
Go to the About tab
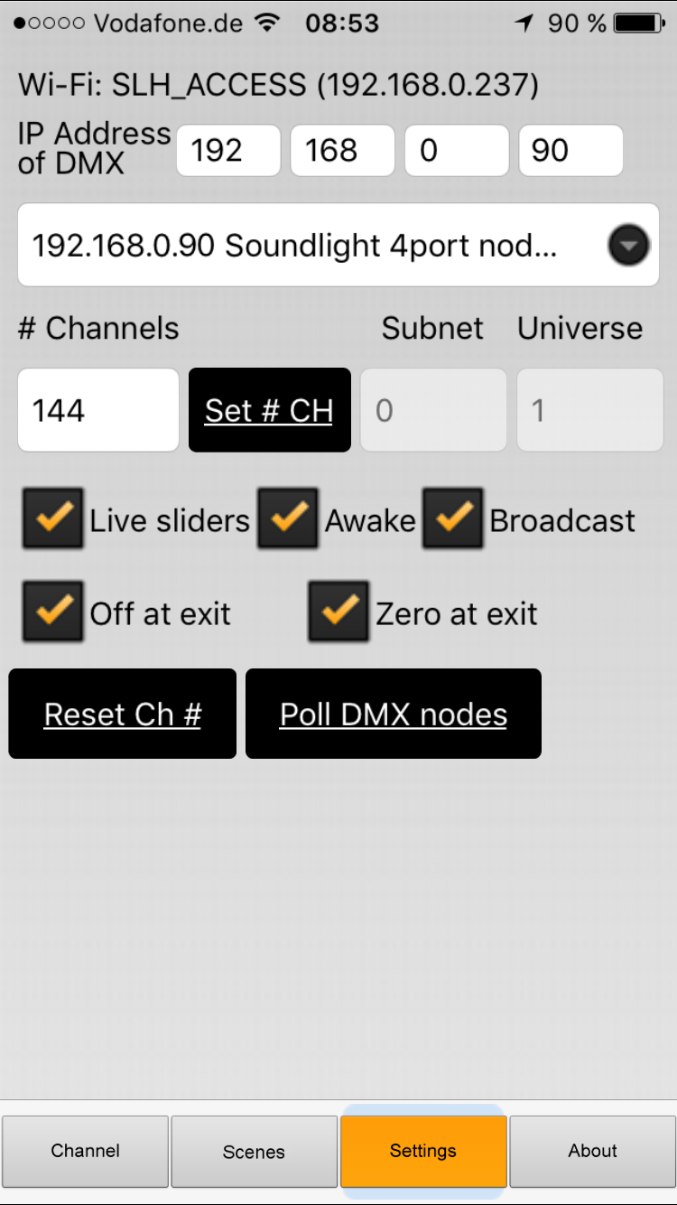[592, 1151]
